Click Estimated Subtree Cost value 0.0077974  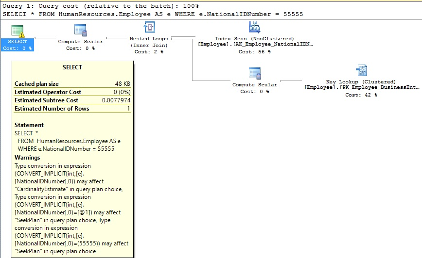click(x=116, y=100)
